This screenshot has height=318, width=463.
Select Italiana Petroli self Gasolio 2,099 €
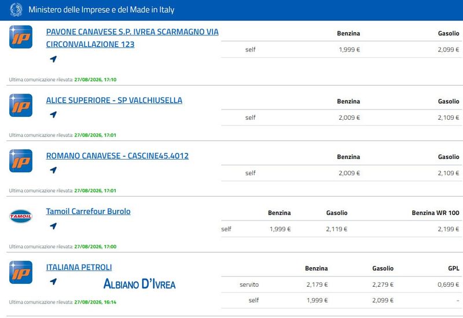383,300
